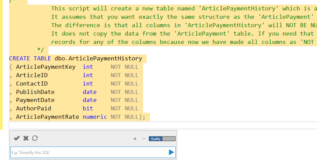The height and width of the screenshot is (163, 317).
Task: Click the ArticleID column name
Action: [32, 75]
